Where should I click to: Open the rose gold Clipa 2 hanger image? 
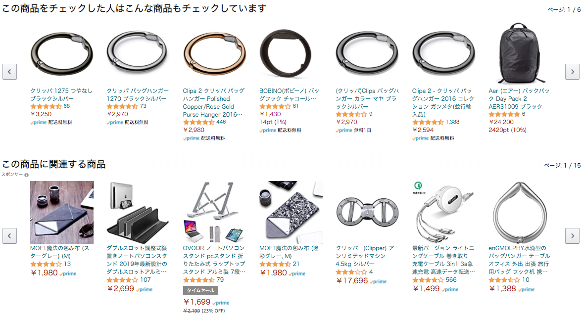point(214,53)
